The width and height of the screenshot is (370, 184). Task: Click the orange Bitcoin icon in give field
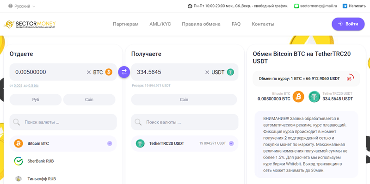[109, 72]
